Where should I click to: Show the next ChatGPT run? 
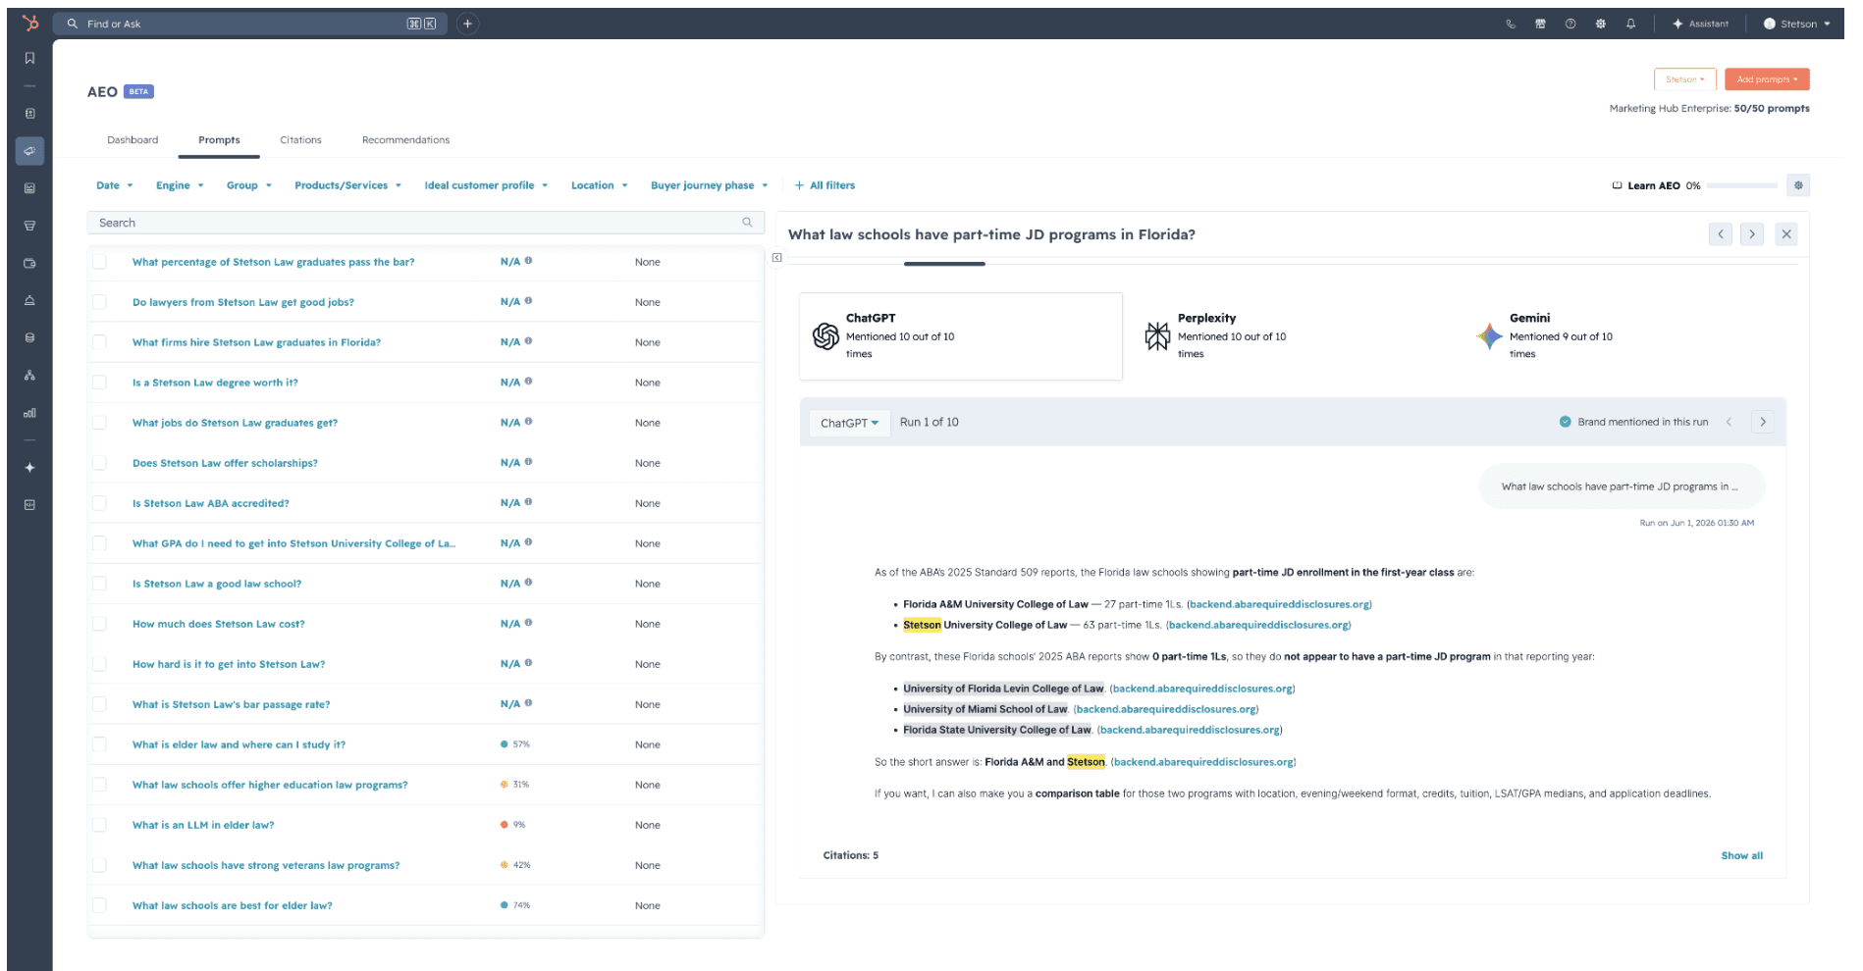click(x=1763, y=422)
